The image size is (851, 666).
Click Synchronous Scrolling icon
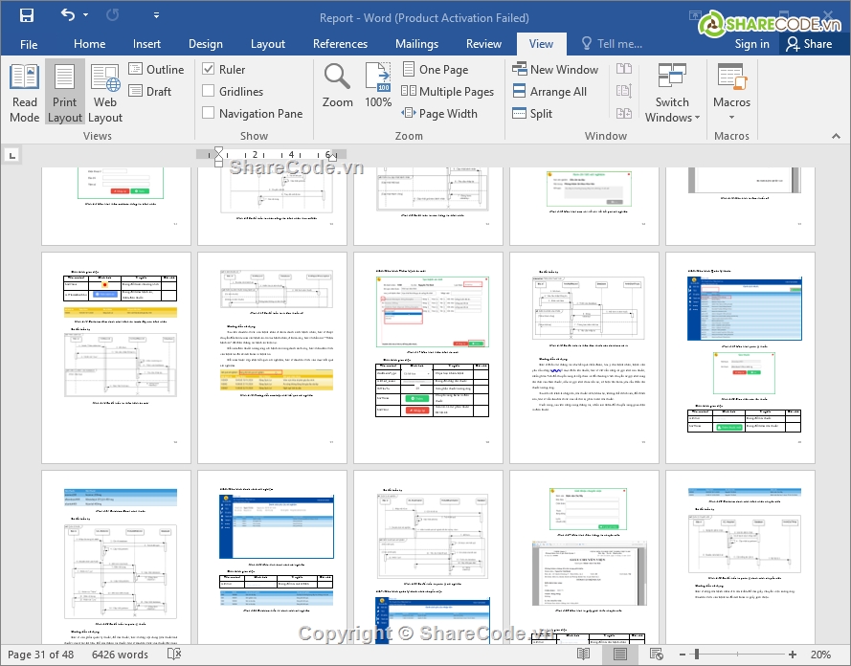click(x=624, y=91)
